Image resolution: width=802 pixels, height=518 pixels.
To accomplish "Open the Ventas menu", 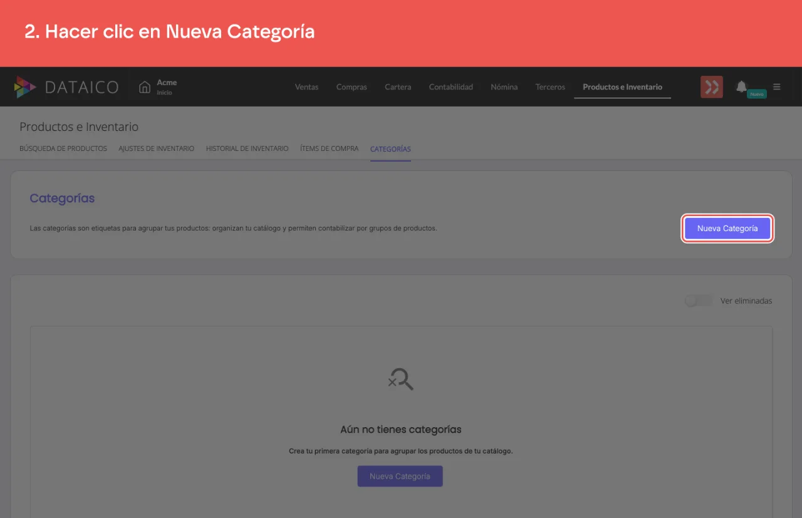I will pyautogui.click(x=307, y=87).
